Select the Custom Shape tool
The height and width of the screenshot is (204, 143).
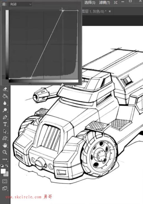5,138
